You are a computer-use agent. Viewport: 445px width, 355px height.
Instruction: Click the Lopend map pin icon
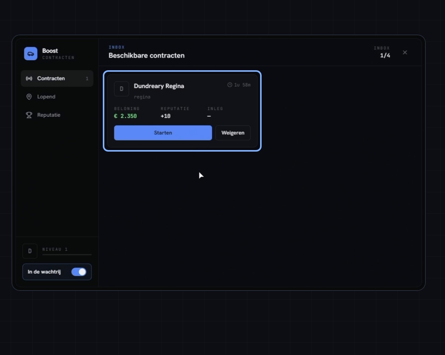[x=29, y=97]
